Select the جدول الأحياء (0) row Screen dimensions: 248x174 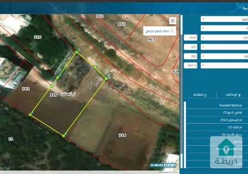pyautogui.click(x=217, y=135)
